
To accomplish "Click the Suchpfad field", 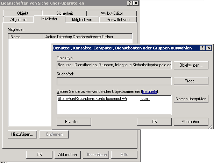I will tap(114, 81).
